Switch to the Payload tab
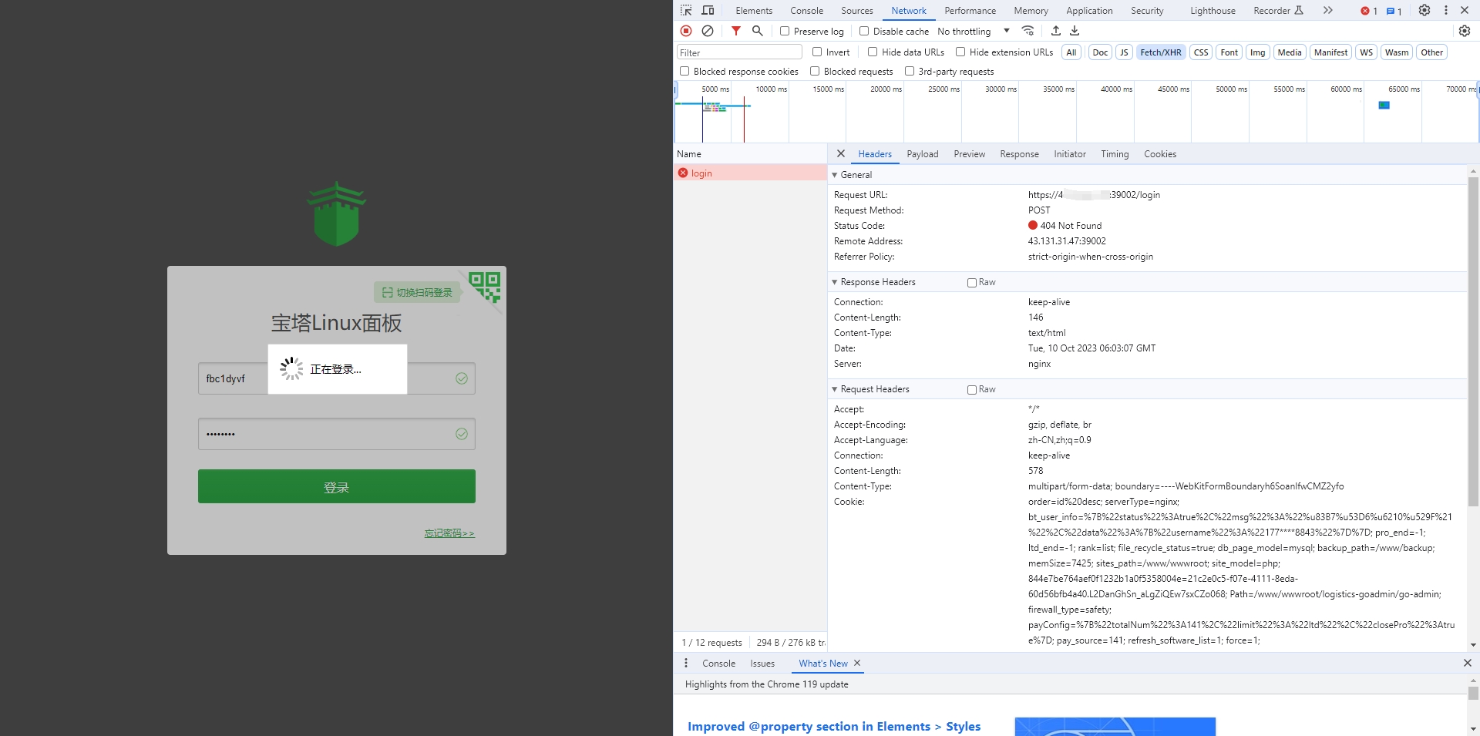Screen dimensions: 1480x736 (x=923, y=154)
